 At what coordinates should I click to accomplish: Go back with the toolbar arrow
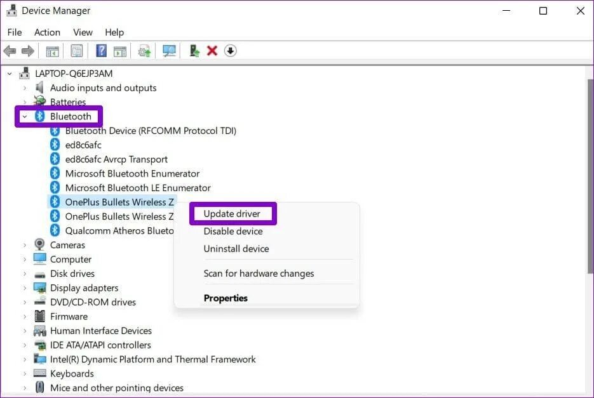[x=10, y=51]
